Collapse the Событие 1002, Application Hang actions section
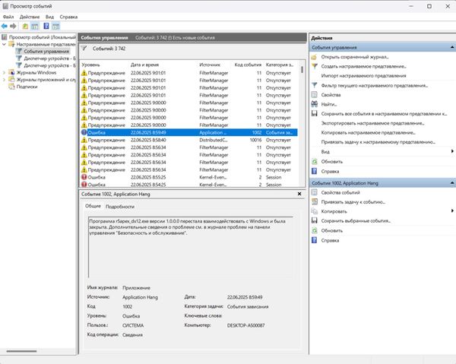Viewport: 456px width, 364px height. click(x=452, y=183)
